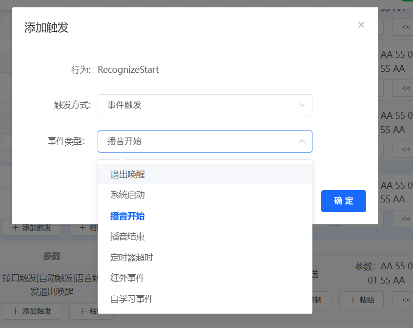
Task: Click the highlighted 播音开始 option
Action: pos(128,215)
